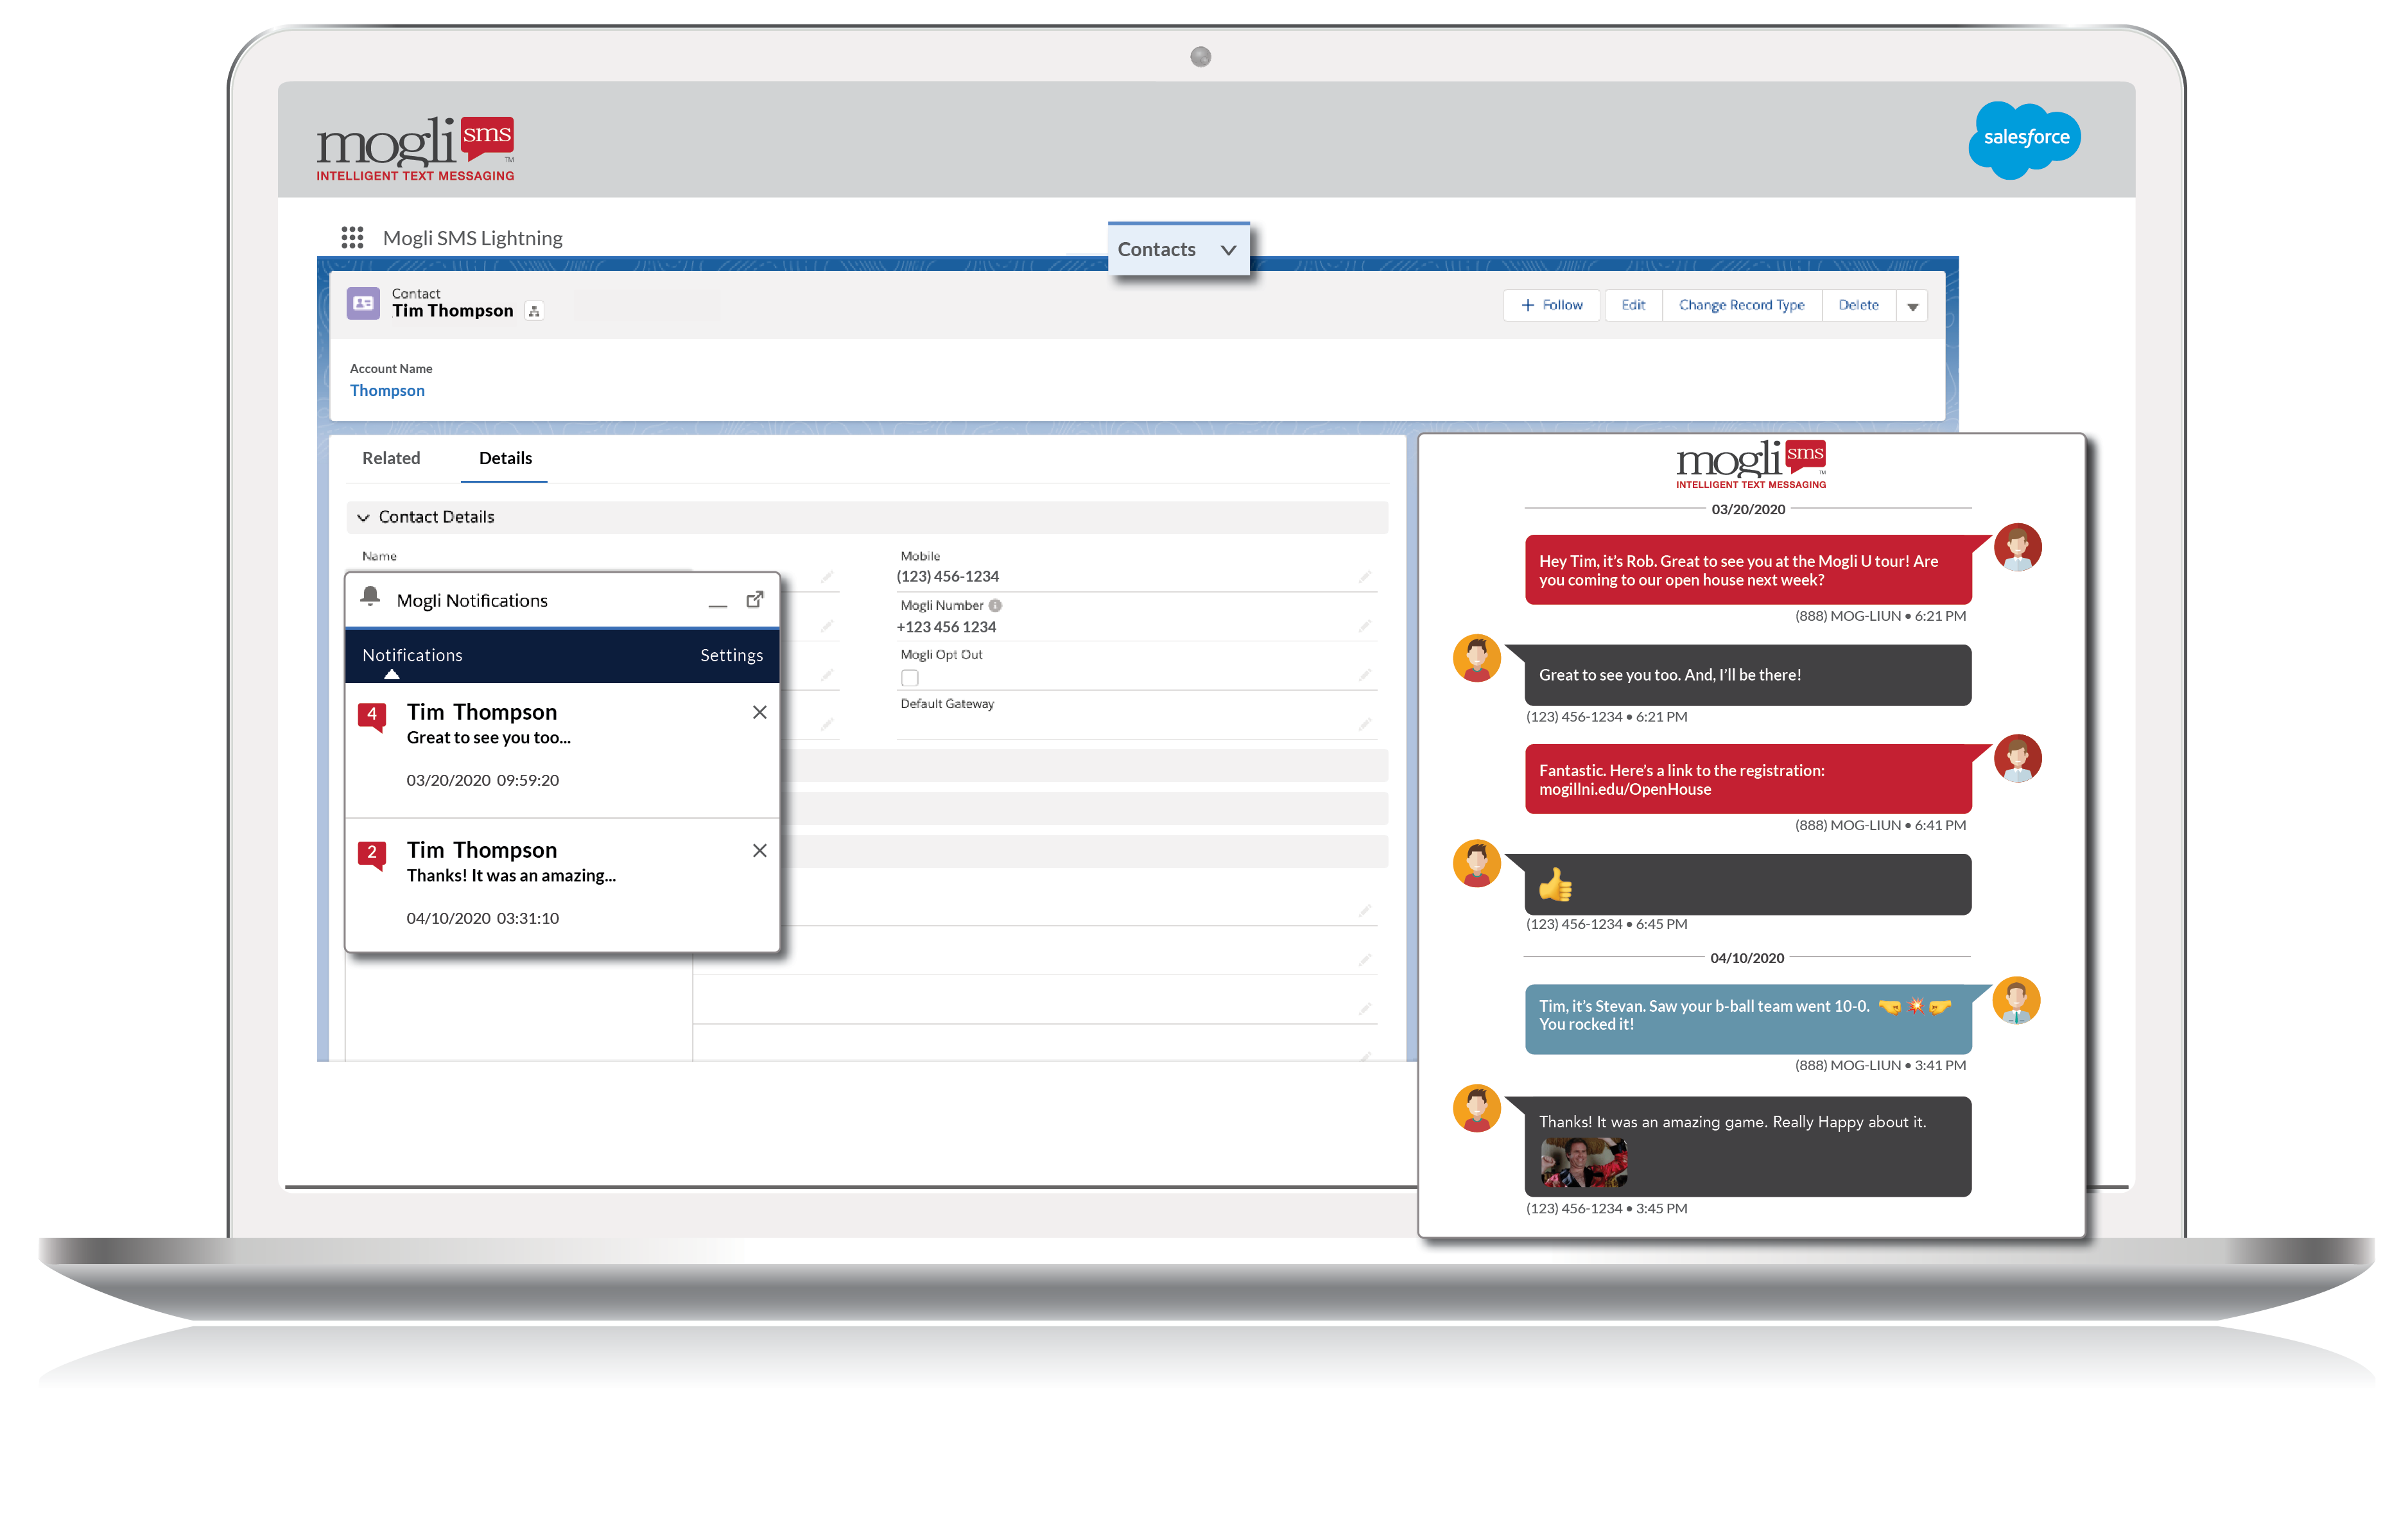The image size is (2408, 1517).
Task: Click the Mogli Number info icon
Action: click(995, 605)
